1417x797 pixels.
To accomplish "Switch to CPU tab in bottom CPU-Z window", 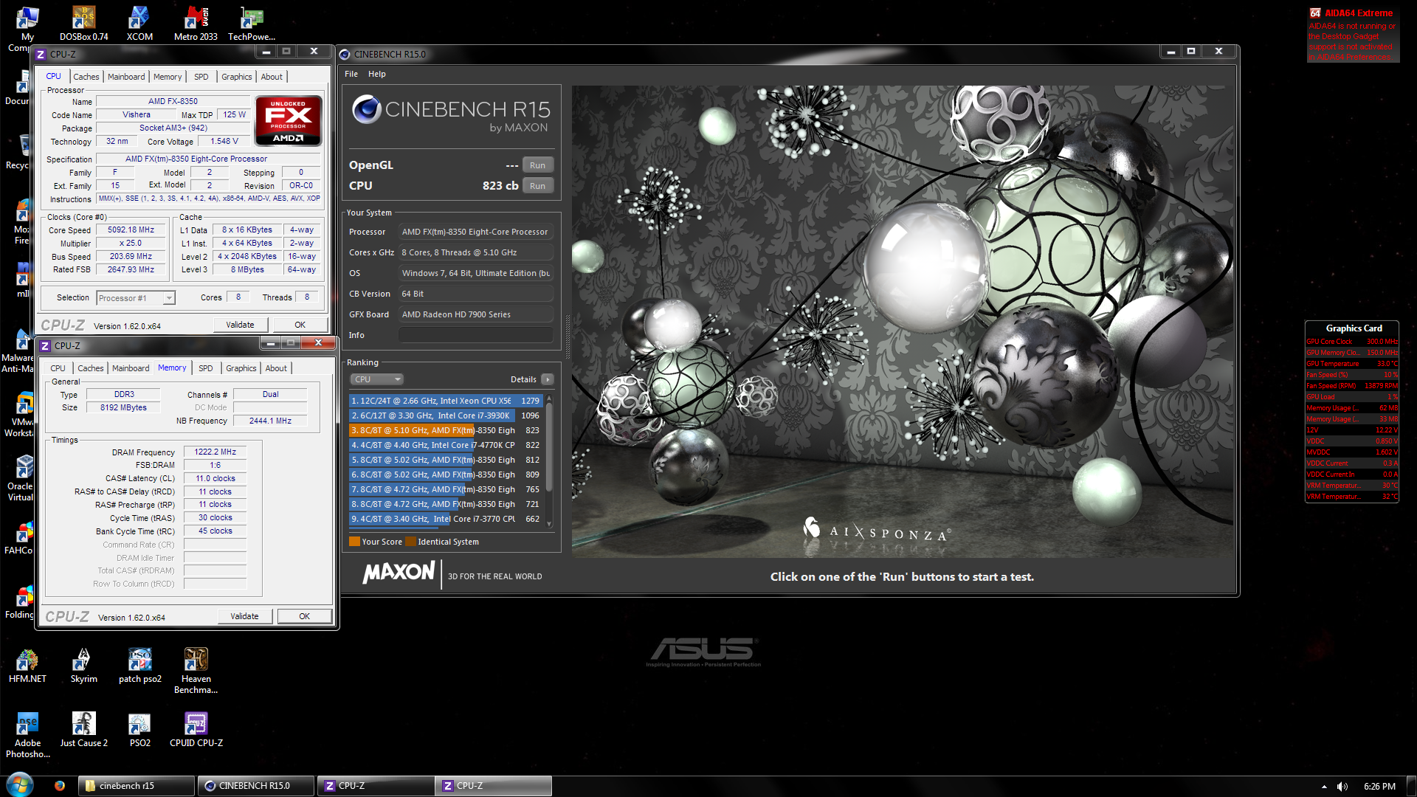I will click(58, 368).
